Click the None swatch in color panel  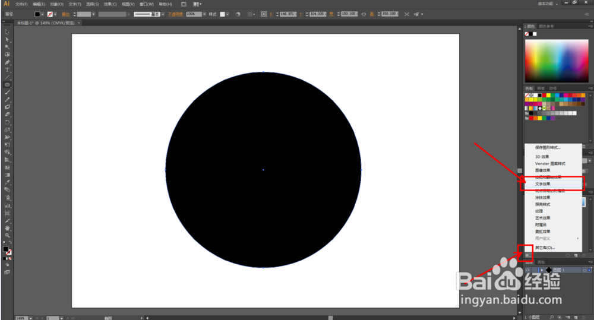coord(527,34)
